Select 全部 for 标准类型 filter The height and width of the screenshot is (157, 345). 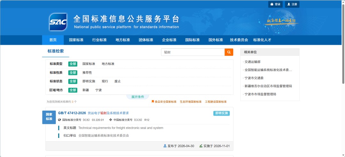click(73, 64)
